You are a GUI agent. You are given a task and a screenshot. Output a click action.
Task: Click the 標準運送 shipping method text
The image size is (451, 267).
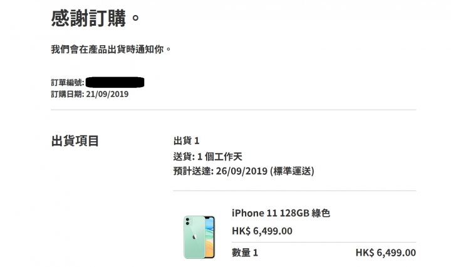coord(293,171)
